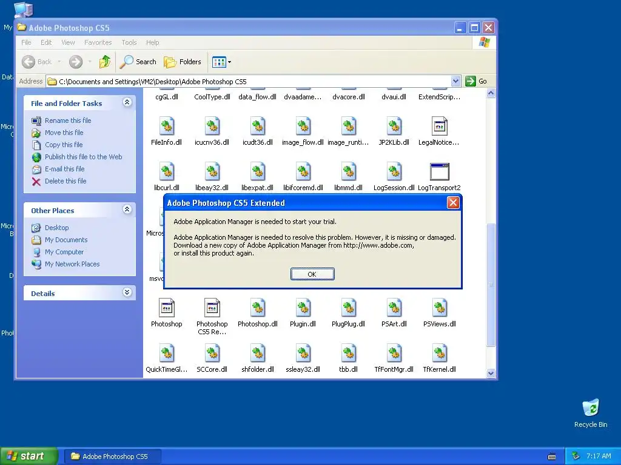Screen dimensions: 621x465
Task: Click E-mail this file
Action: point(64,169)
